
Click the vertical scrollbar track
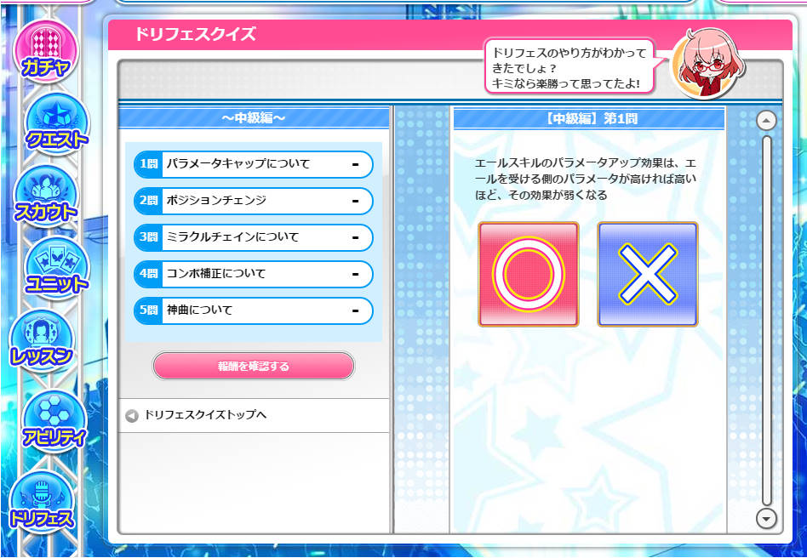[767, 321]
